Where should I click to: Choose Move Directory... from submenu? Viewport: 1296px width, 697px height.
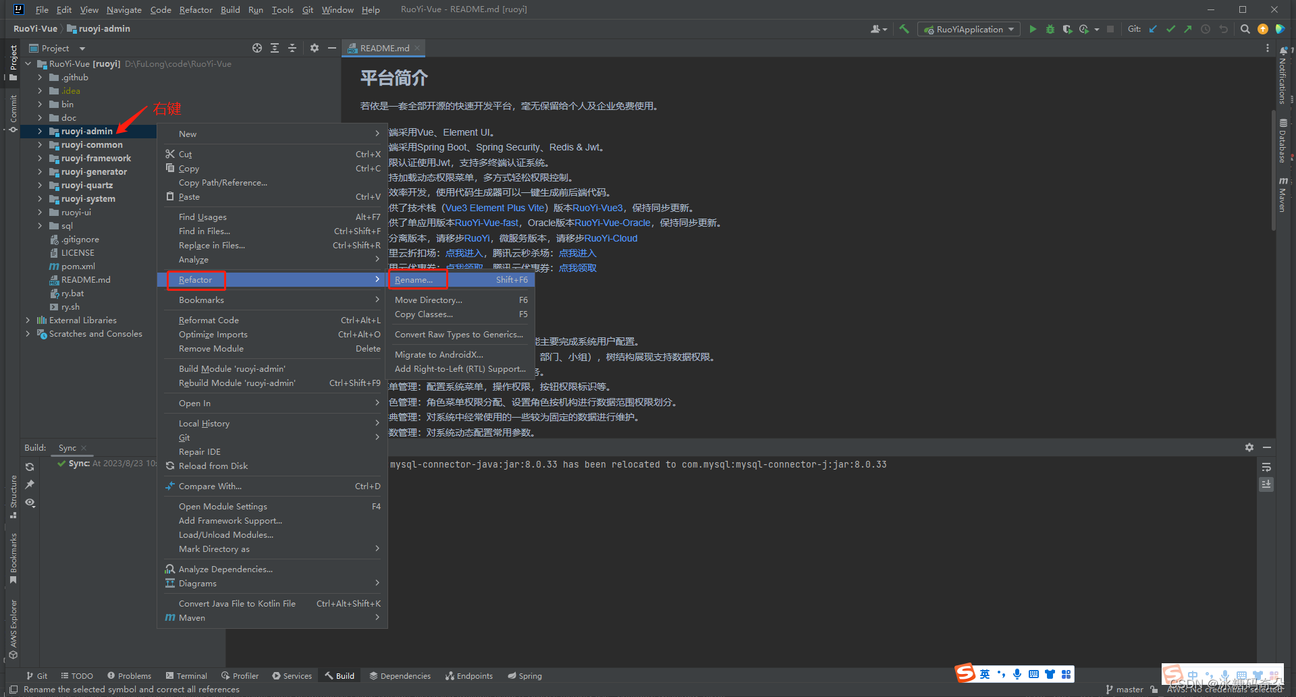tap(461, 300)
